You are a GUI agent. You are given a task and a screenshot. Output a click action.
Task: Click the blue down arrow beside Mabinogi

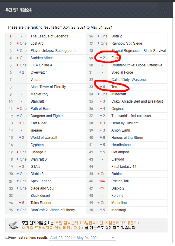[101, 210]
